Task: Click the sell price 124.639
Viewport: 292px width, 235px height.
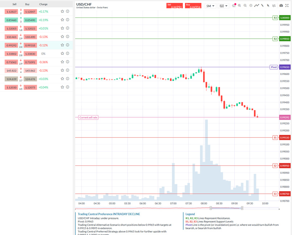Action: click(11, 79)
